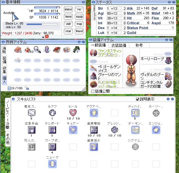Switch to the 一般装備 tab
Screen dimensions: 179x173
point(98,45)
